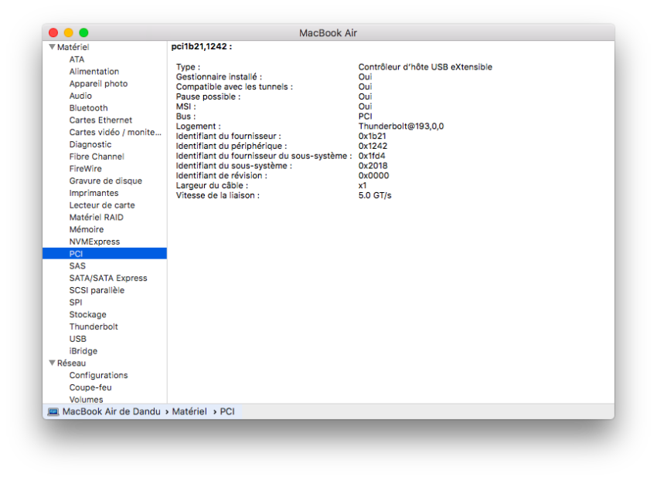This screenshot has height=480, width=657.
Task: Click the Contrôleur d'hôte USB eXtensible value
Action: click(425, 67)
